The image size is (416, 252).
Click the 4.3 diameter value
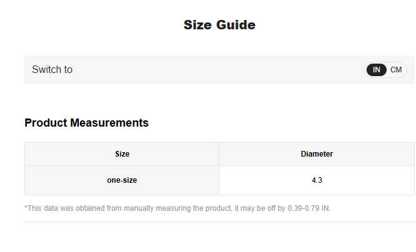(x=317, y=180)
